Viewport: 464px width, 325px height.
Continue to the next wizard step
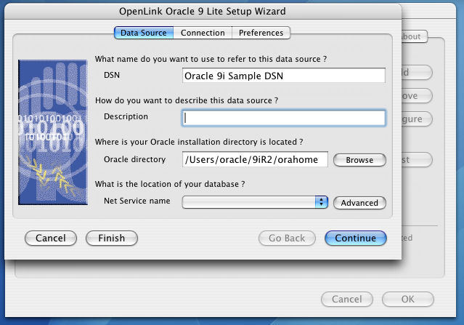[356, 238]
